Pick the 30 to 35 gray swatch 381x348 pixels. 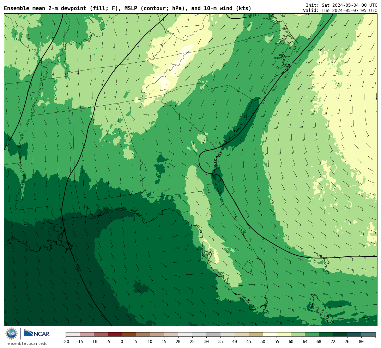coord(213,335)
